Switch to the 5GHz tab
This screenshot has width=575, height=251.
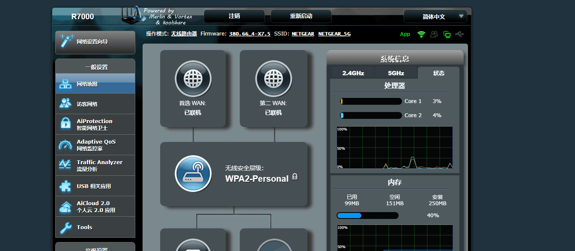(x=396, y=73)
